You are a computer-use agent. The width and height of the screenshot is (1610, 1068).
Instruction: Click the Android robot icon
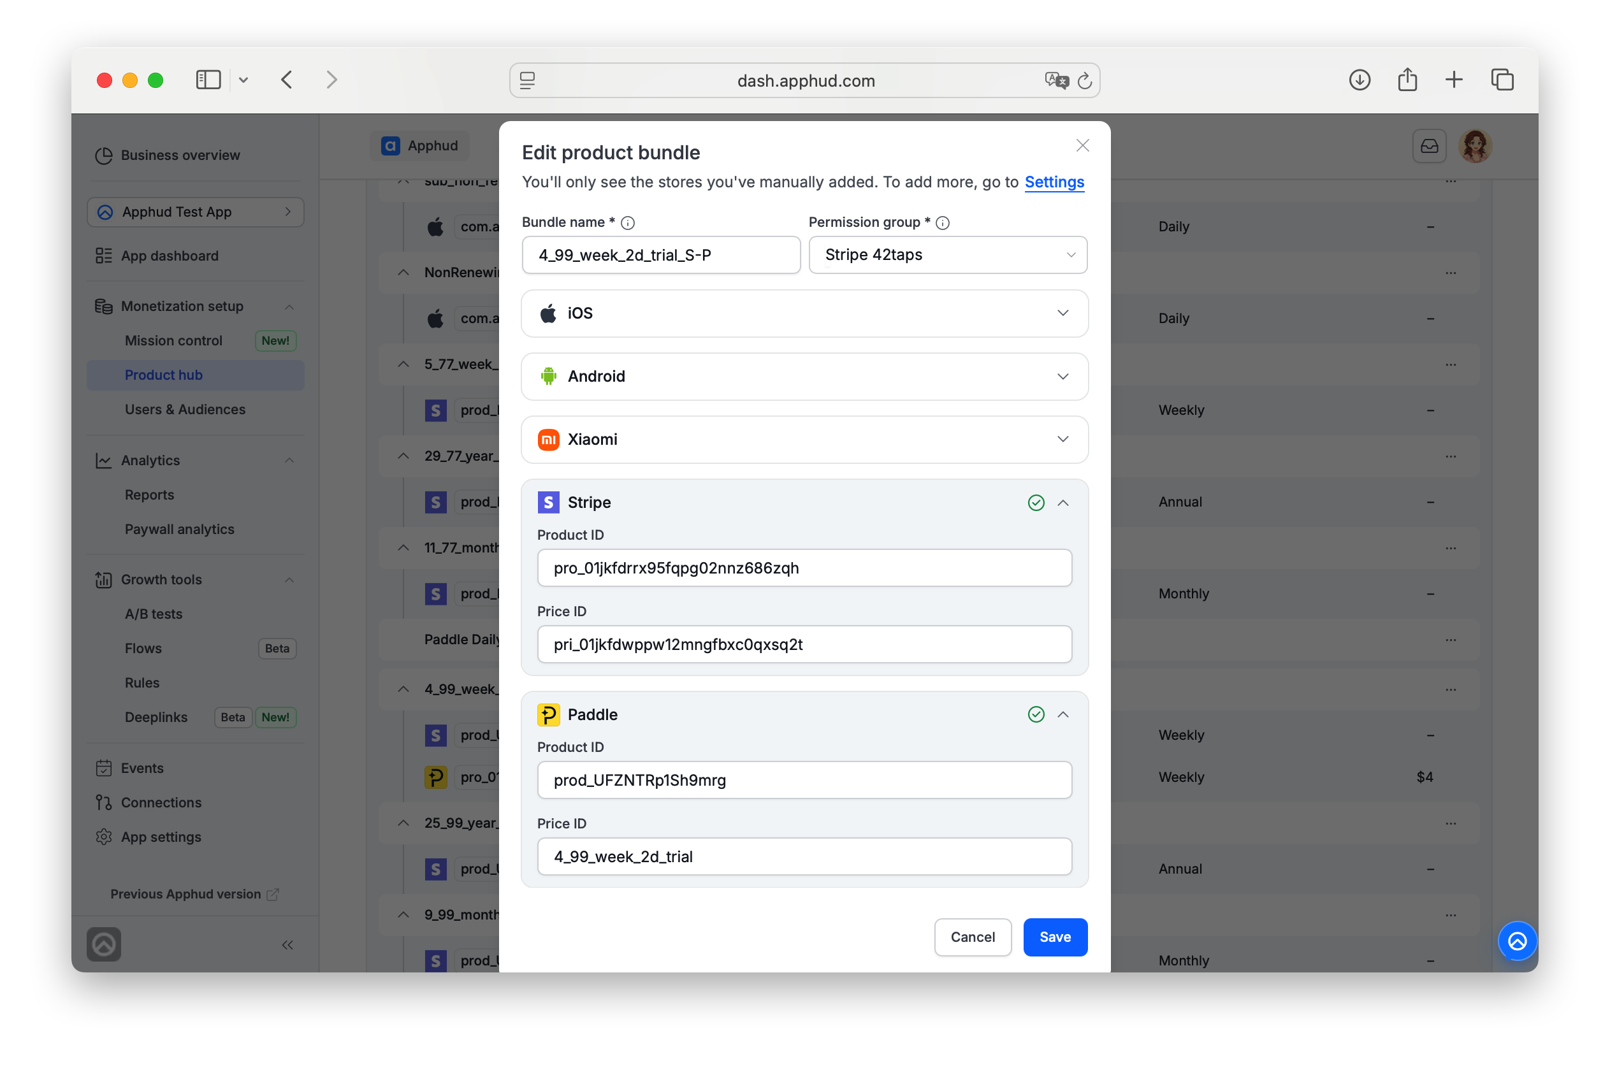[549, 376]
